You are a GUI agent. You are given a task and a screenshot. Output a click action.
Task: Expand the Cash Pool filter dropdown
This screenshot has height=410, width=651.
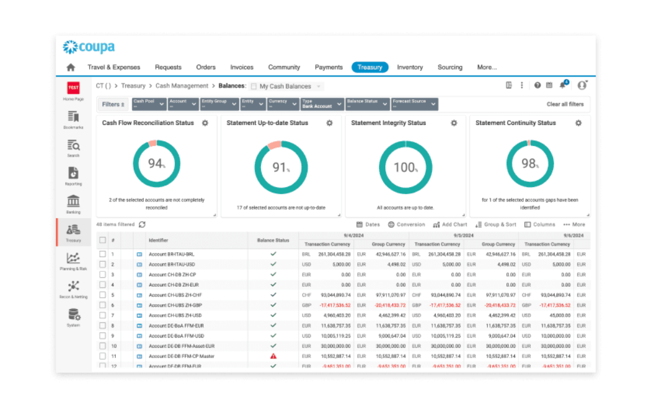point(149,104)
